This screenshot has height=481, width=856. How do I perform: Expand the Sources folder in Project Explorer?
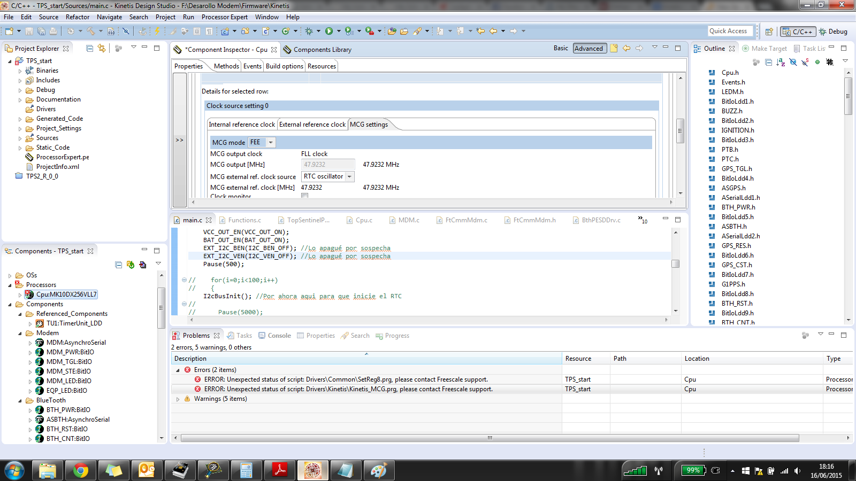20,138
